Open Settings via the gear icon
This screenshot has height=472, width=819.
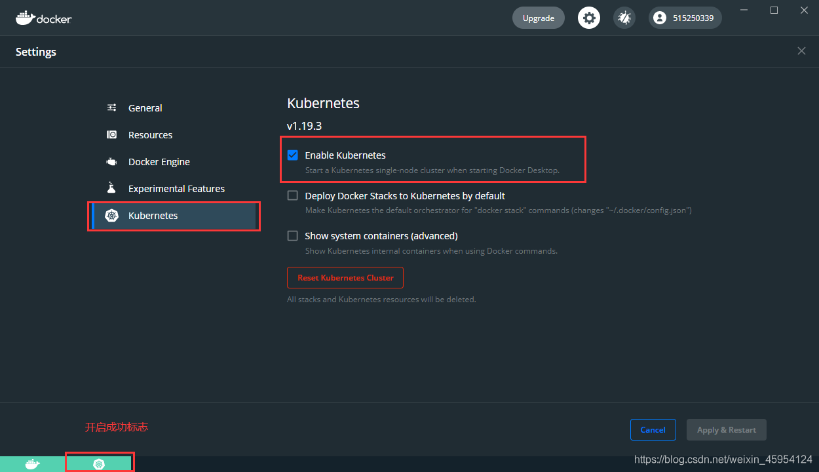(x=588, y=18)
